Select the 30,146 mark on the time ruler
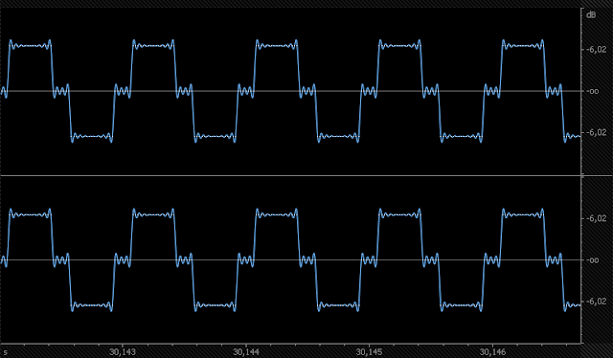The height and width of the screenshot is (358, 613). (x=492, y=352)
